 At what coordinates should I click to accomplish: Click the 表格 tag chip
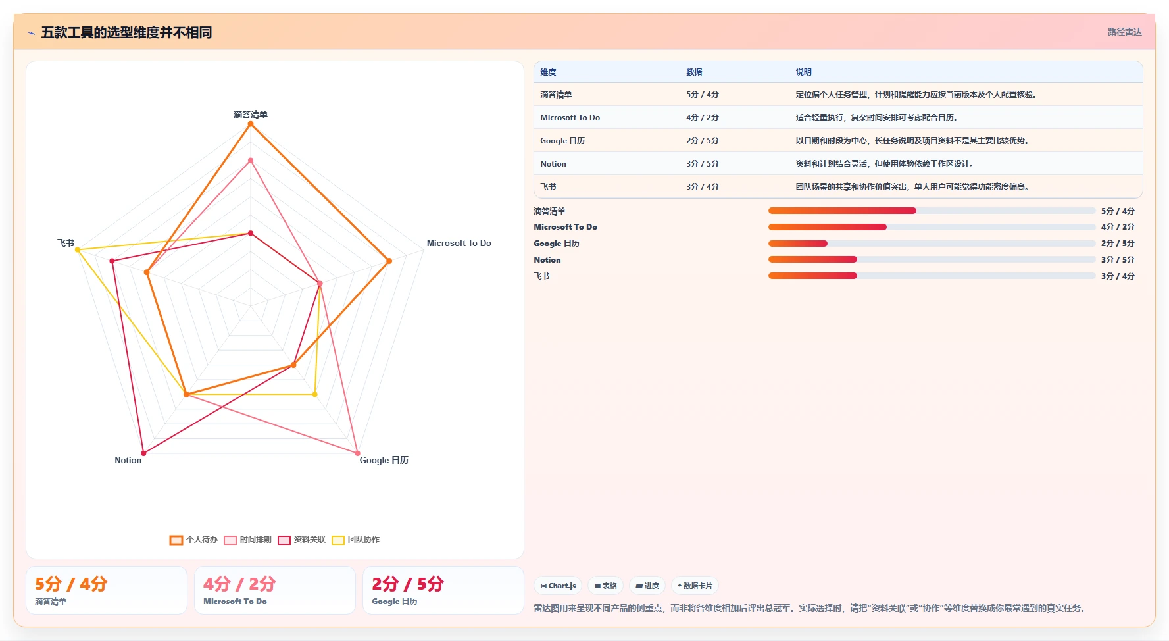pyautogui.click(x=606, y=586)
